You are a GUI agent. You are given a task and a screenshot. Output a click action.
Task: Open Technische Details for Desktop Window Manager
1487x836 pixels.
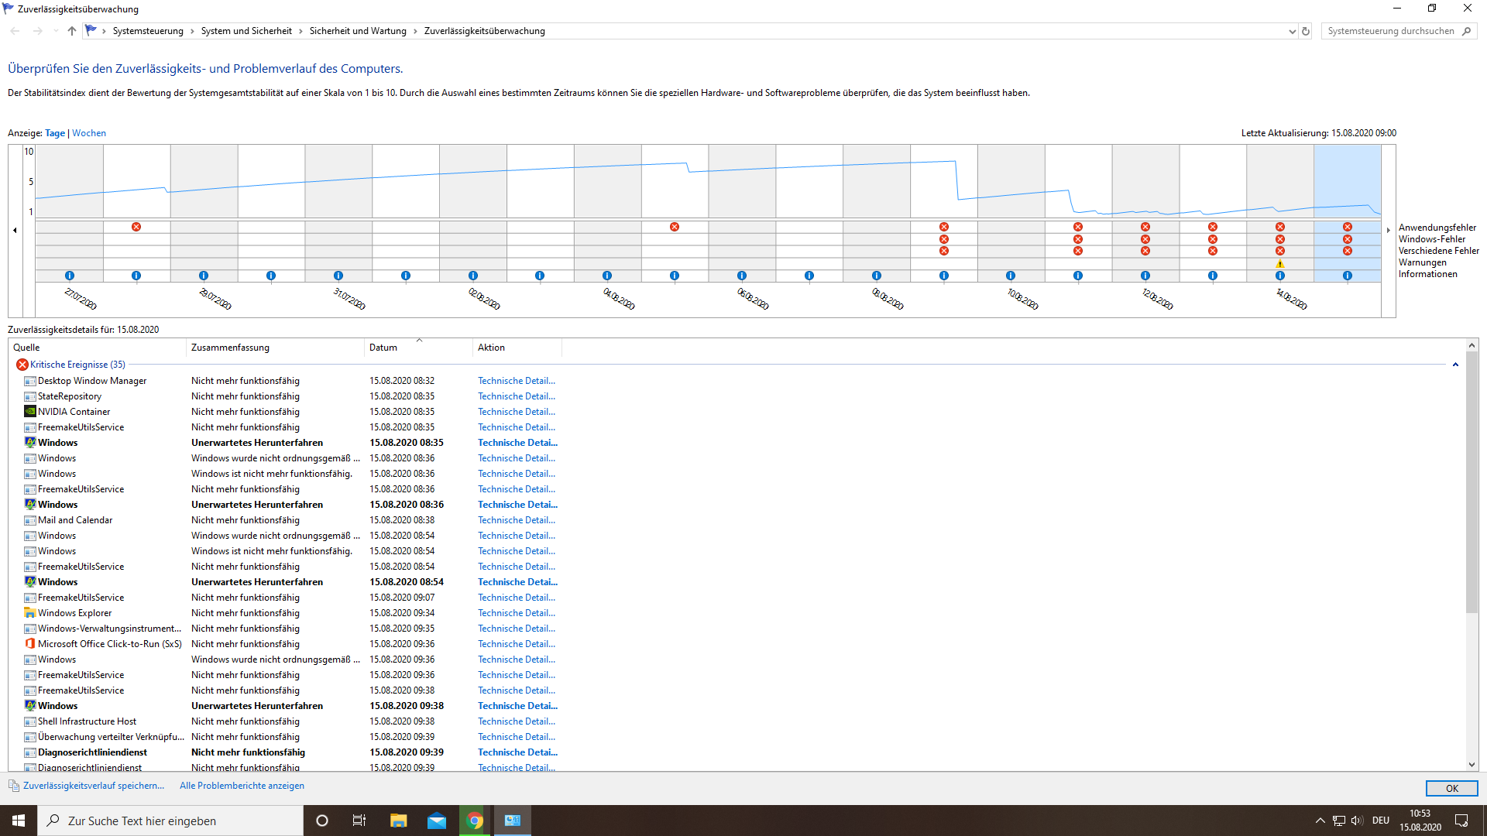click(x=516, y=381)
